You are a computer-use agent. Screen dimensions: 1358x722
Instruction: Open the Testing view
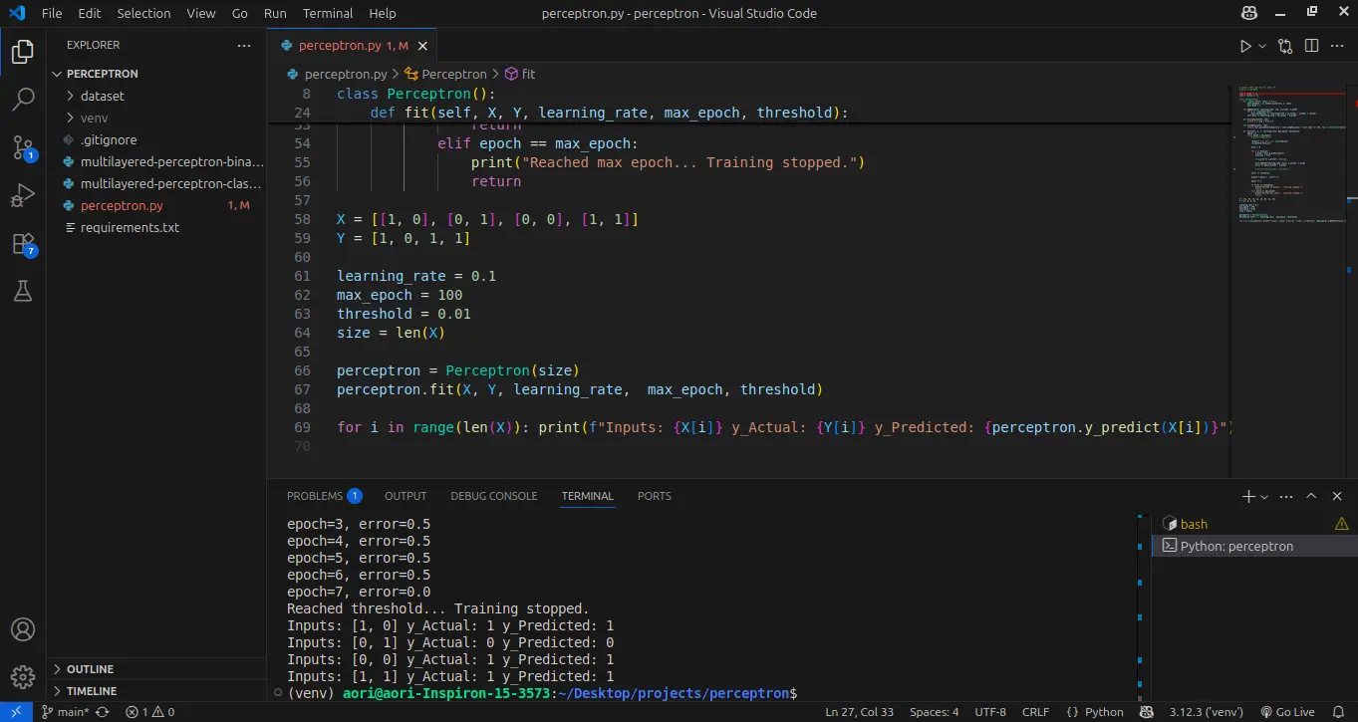click(x=22, y=291)
